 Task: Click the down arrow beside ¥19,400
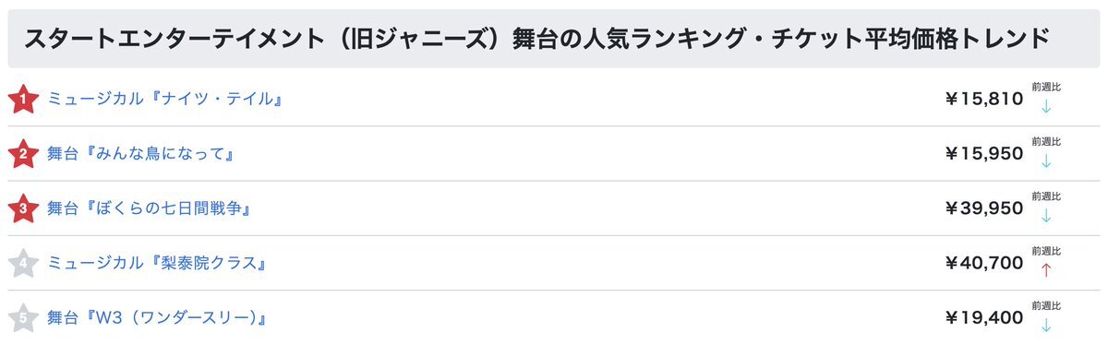click(1046, 325)
